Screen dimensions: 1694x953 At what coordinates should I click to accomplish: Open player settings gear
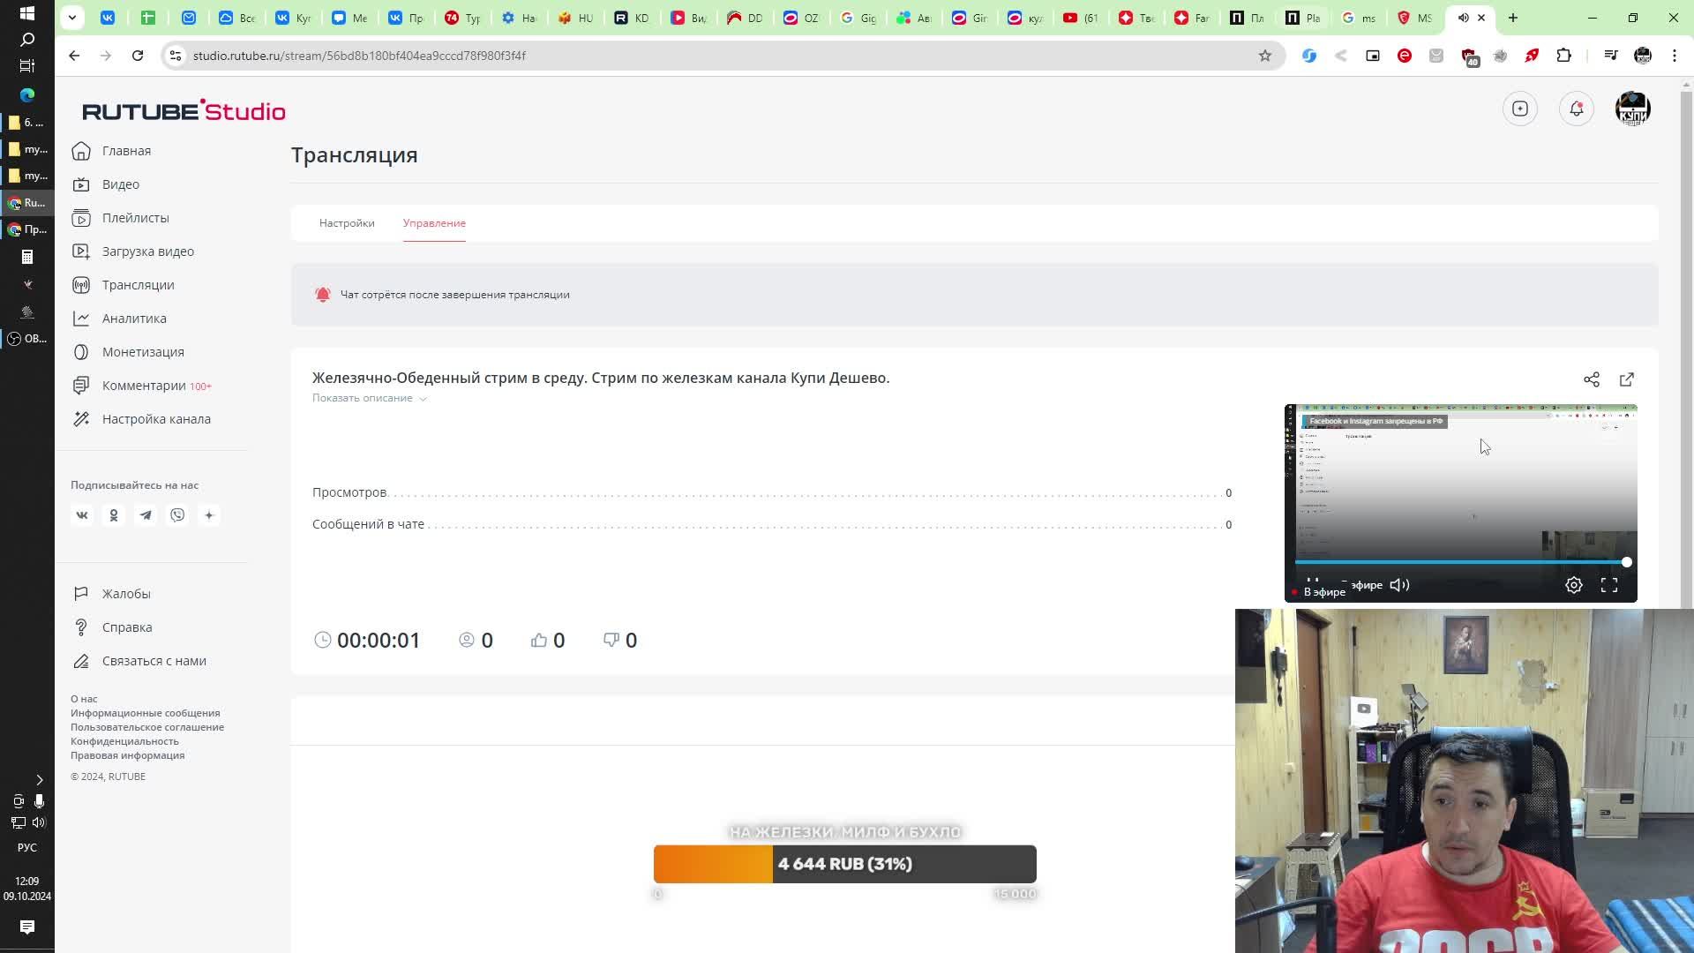coord(1573,585)
